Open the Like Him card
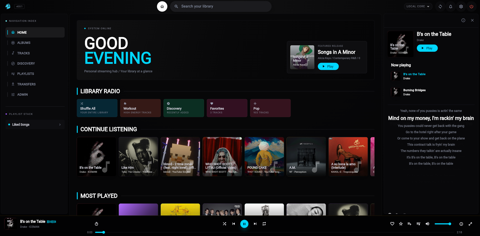 coord(138,157)
